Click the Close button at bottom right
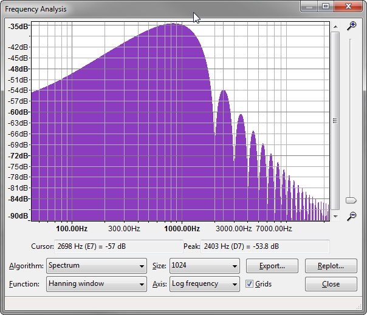This screenshot has height=315, width=367. [x=331, y=283]
